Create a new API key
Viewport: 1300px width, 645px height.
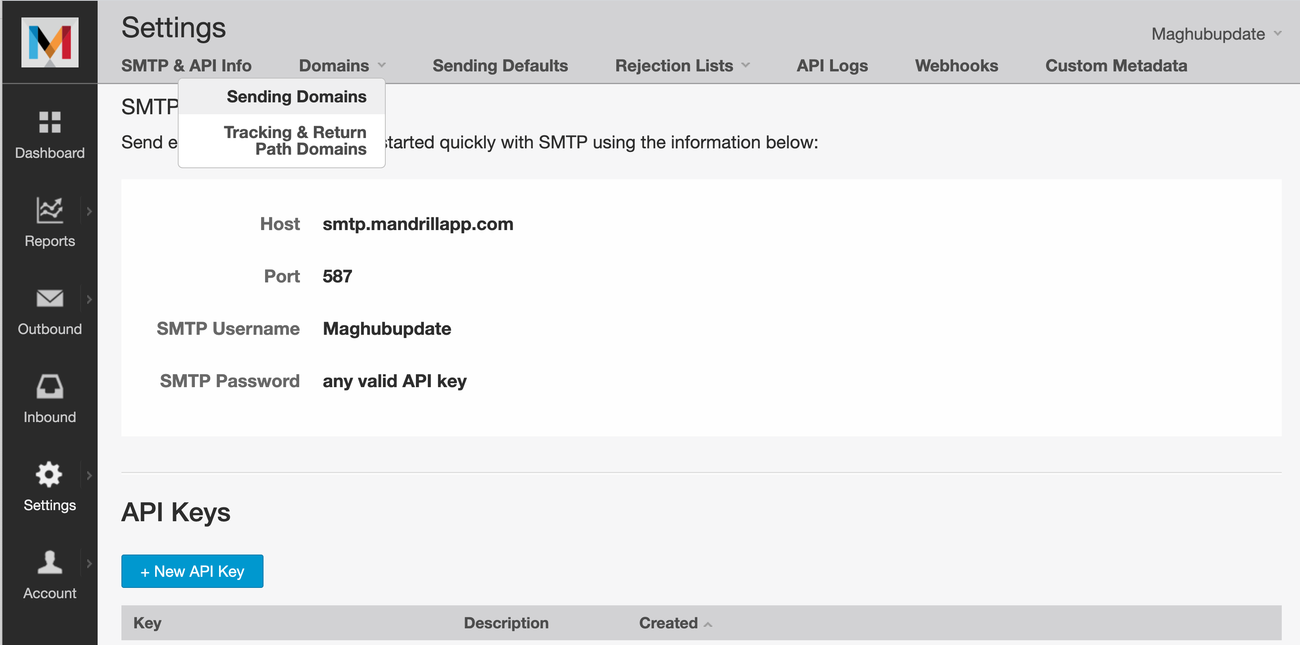192,571
